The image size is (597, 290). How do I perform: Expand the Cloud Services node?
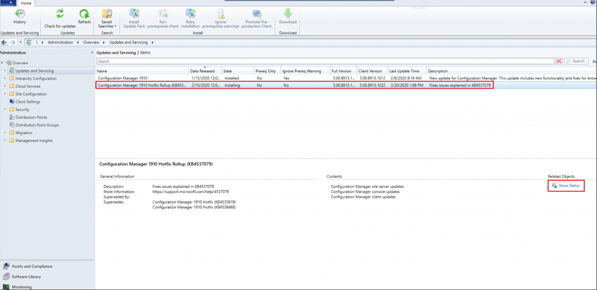5,86
